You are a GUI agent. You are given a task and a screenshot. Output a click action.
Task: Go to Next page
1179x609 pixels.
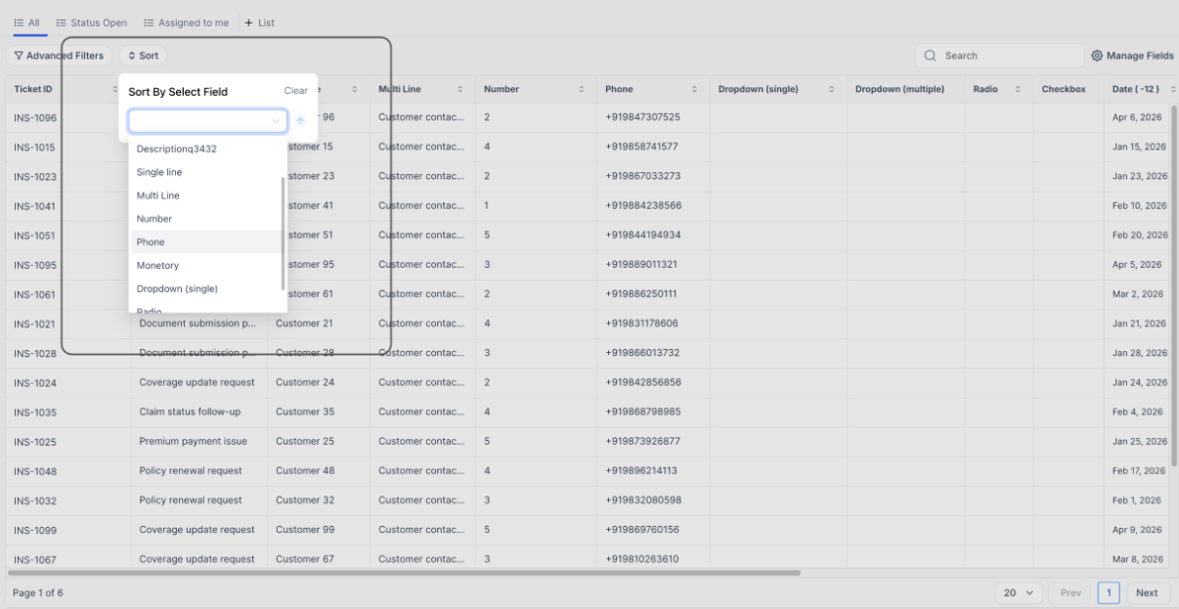[1147, 592]
